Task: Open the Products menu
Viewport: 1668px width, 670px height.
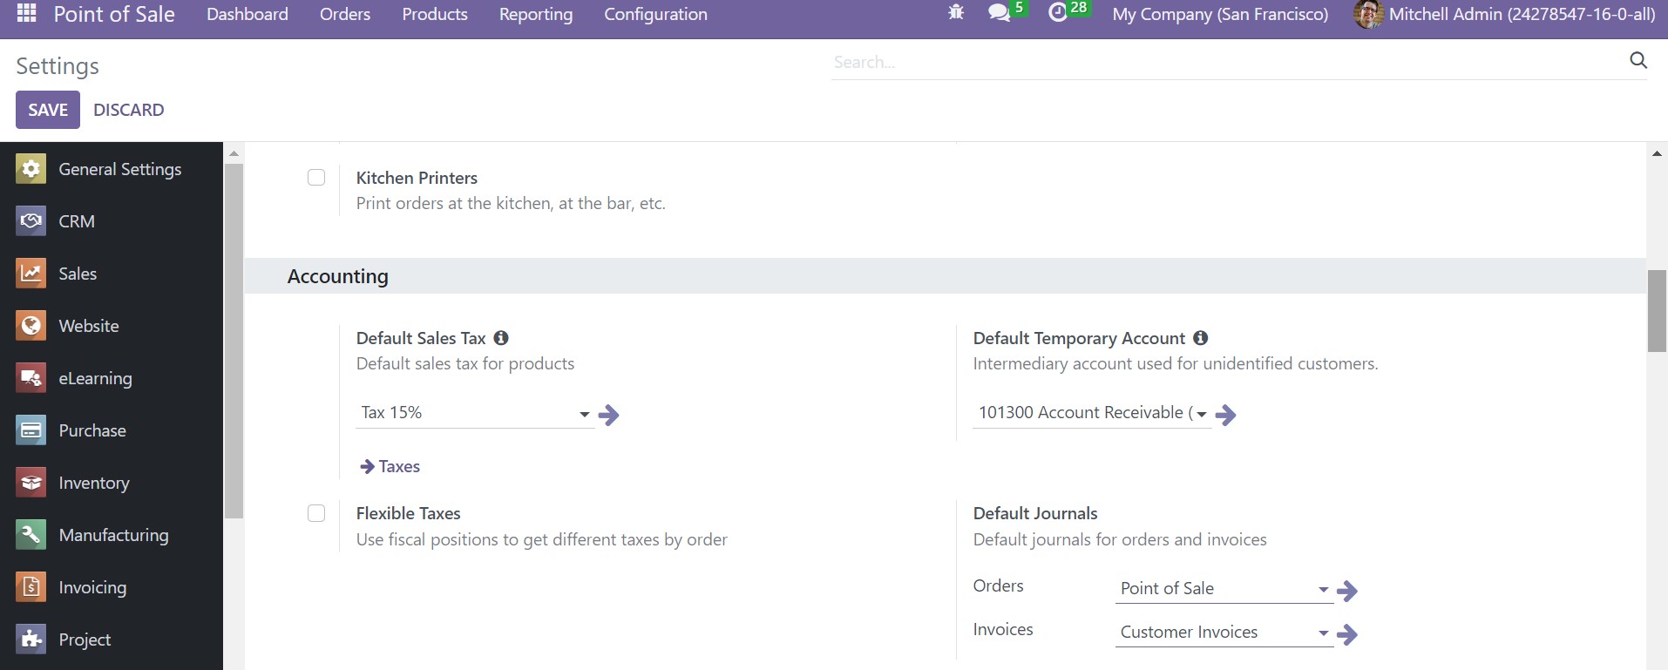Action: tap(435, 14)
